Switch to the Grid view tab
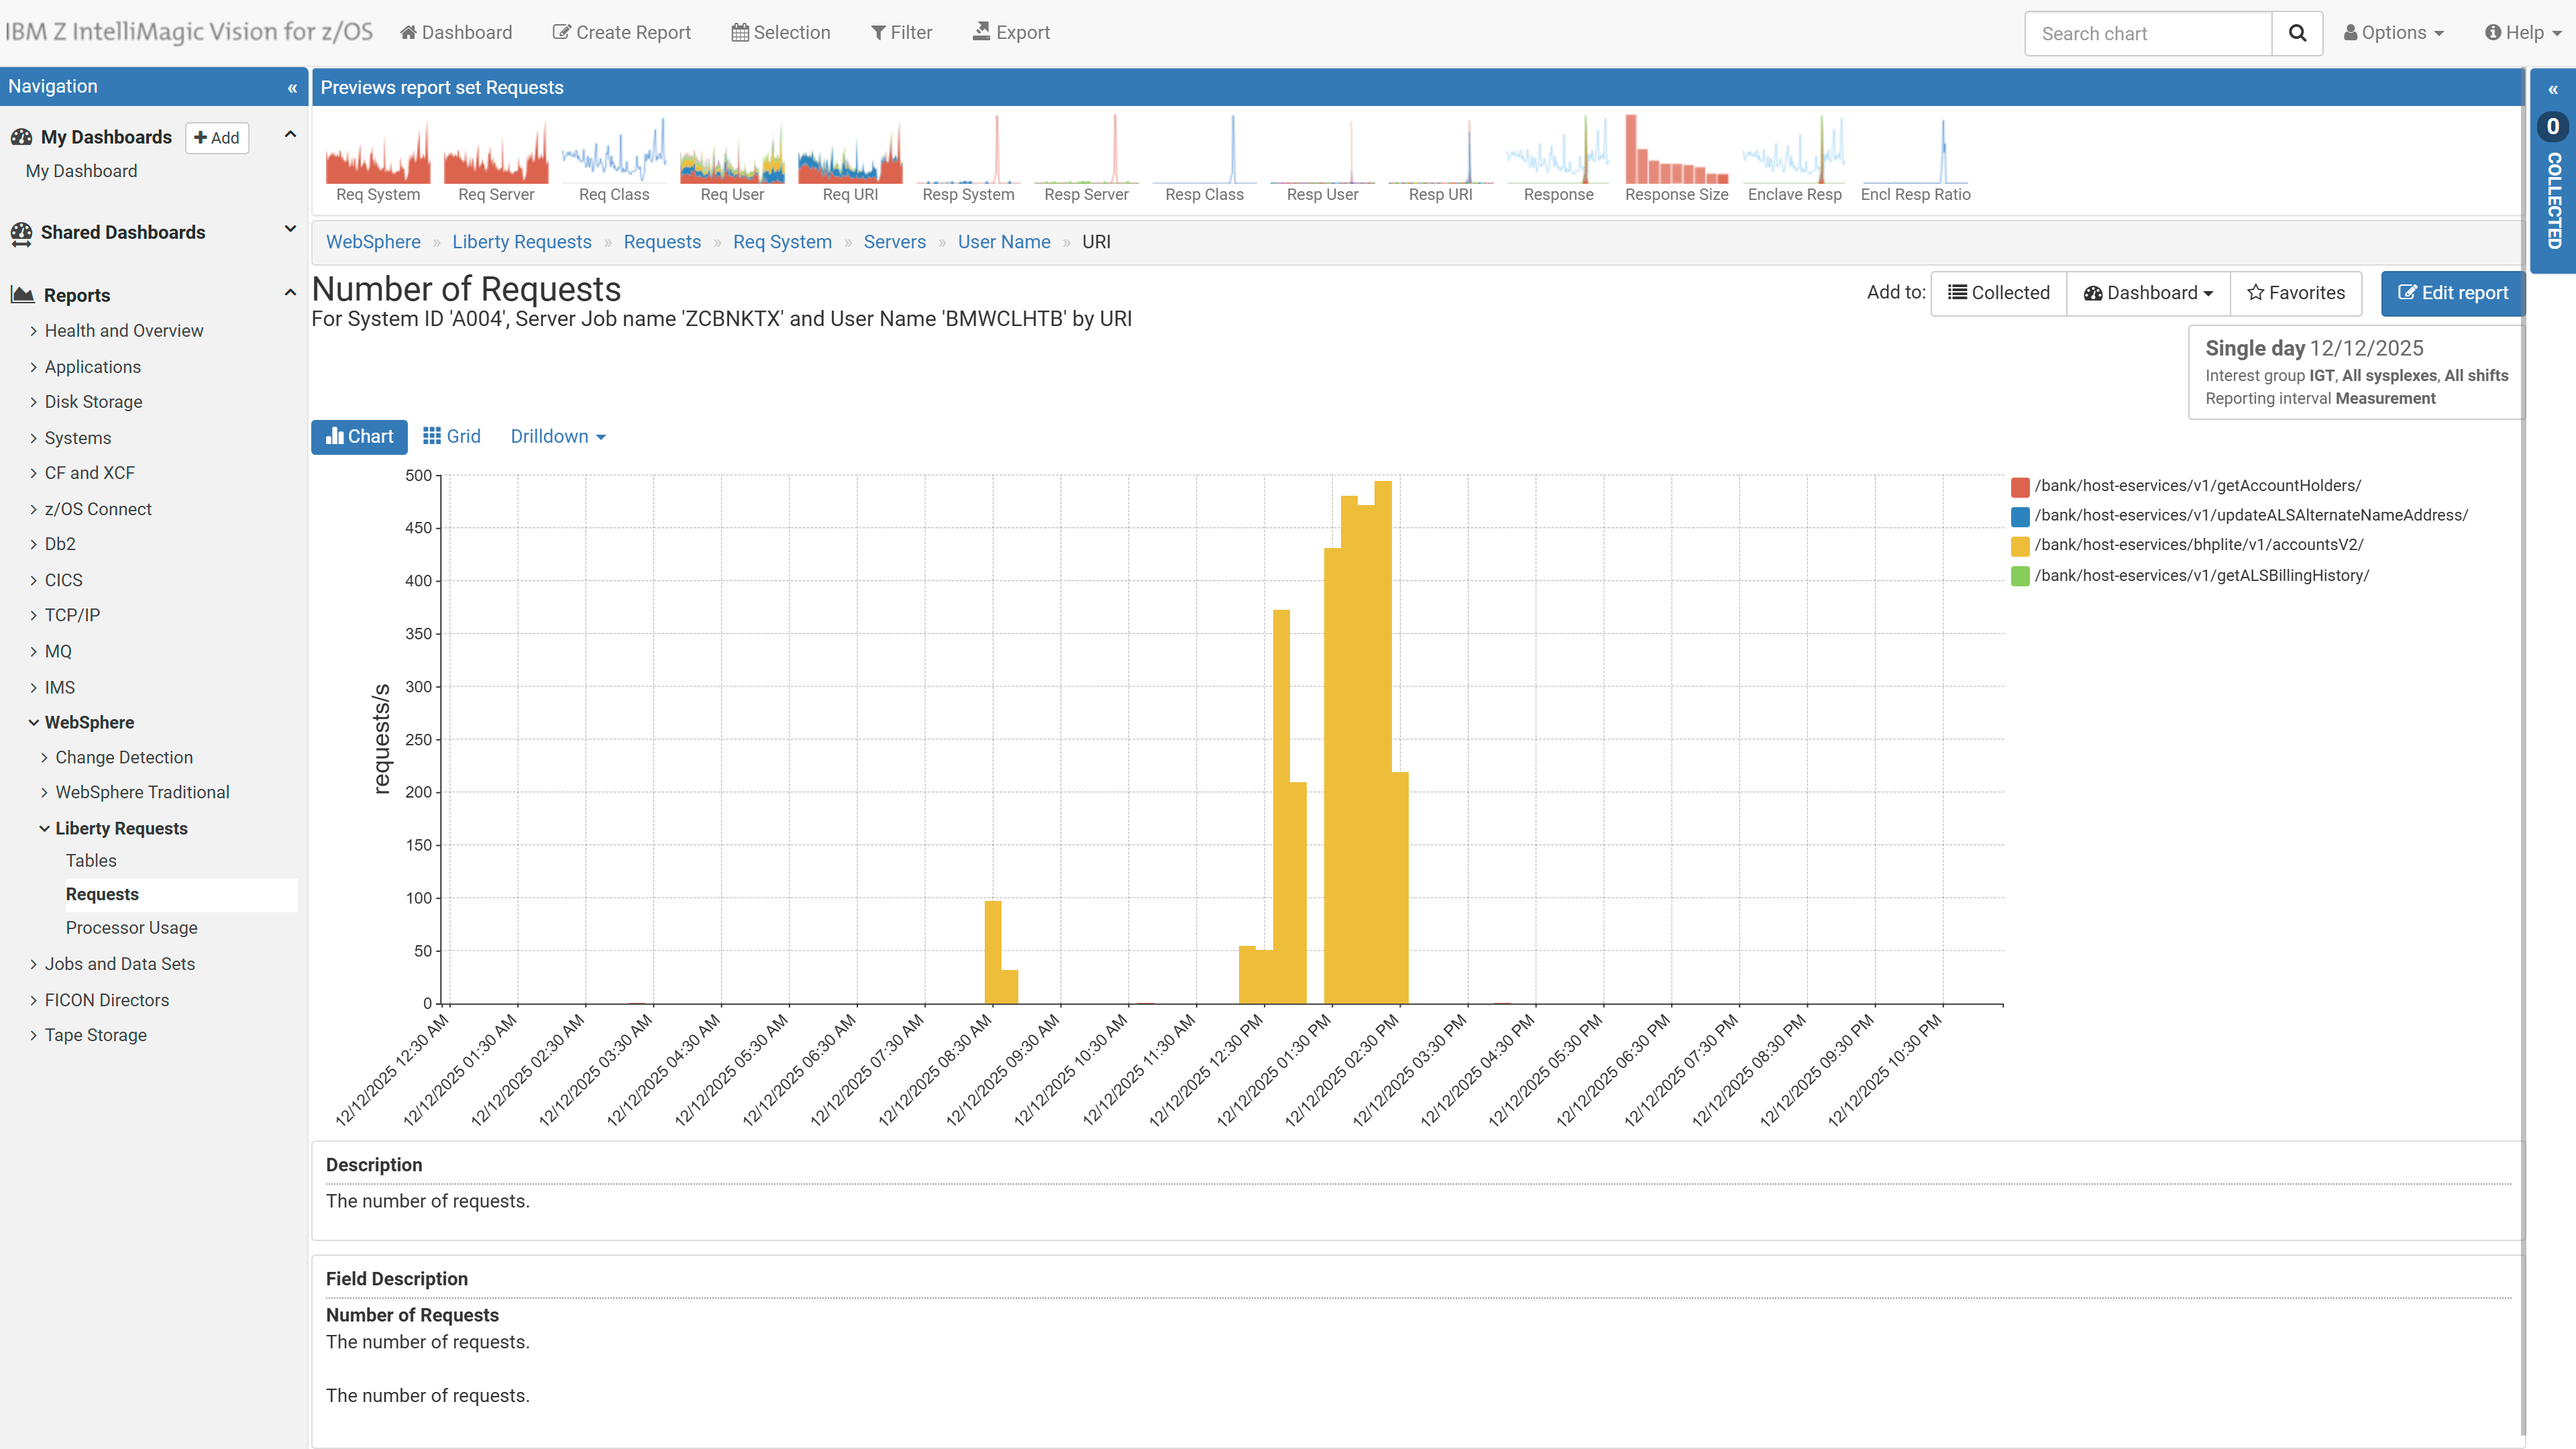Viewport: 2576px width, 1449px height. (x=452, y=437)
